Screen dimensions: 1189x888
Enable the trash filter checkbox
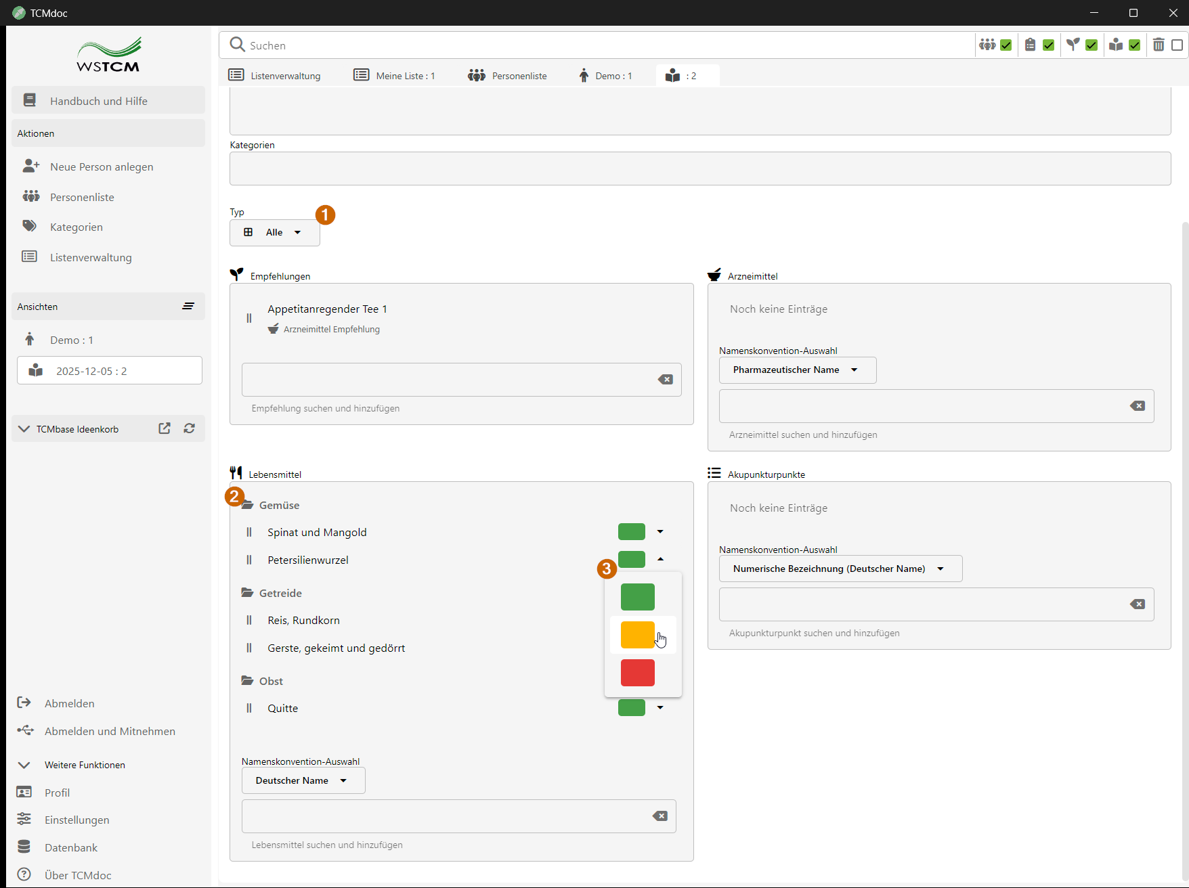(x=1177, y=45)
